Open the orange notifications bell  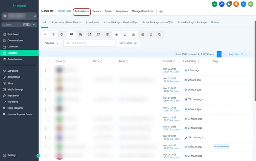click(x=237, y=4)
